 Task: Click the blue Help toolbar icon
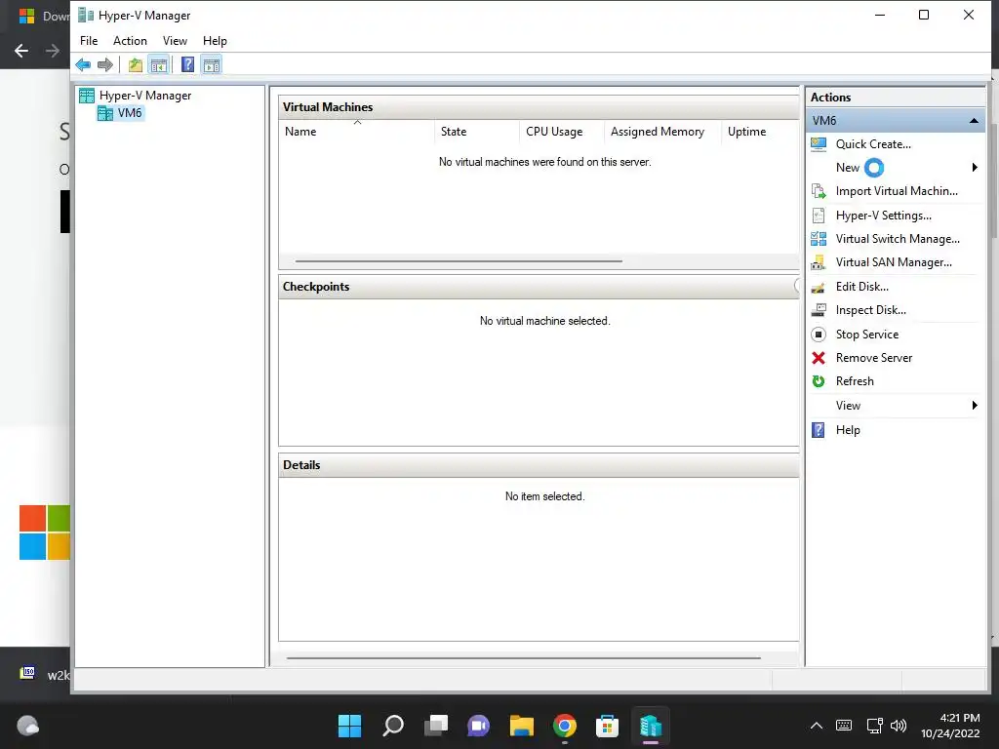(x=188, y=64)
